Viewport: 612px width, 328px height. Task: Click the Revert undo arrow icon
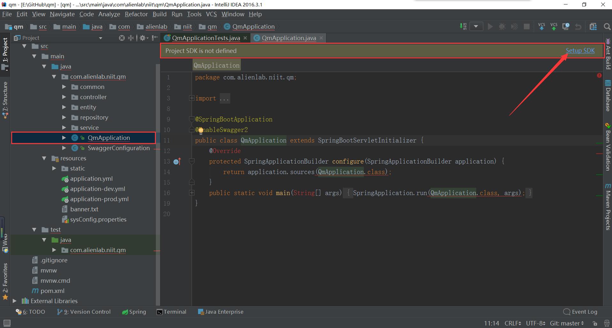578,26
